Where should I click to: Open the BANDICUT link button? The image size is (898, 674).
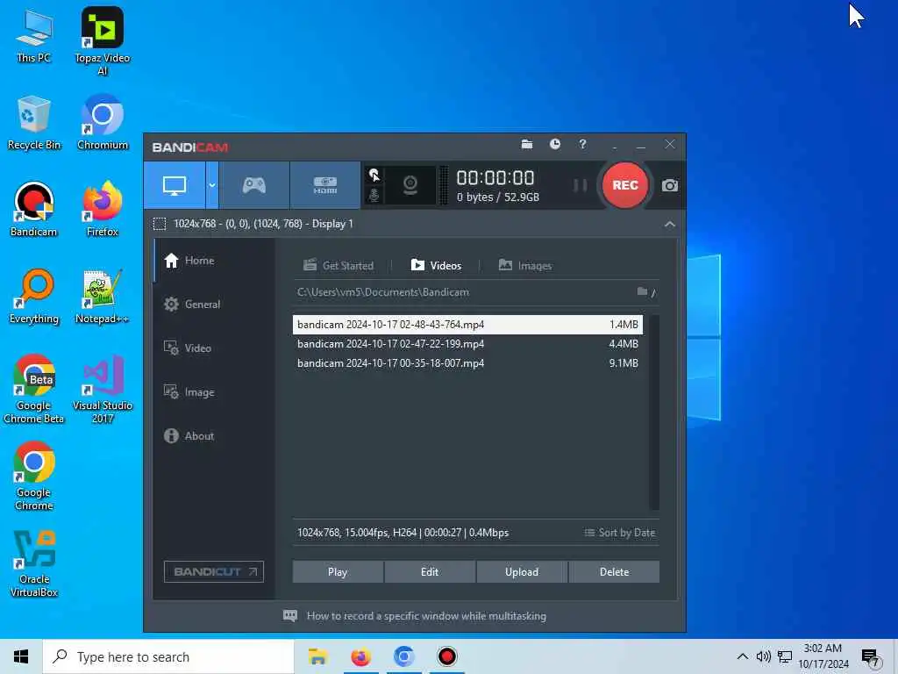tap(214, 572)
